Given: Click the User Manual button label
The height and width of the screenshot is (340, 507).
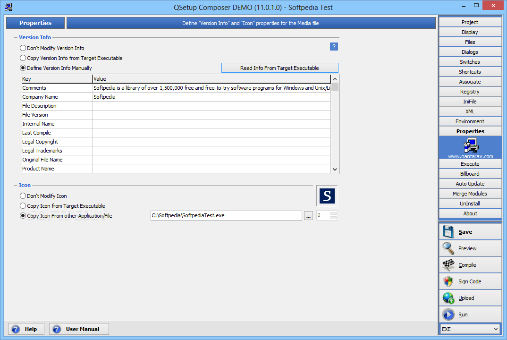Looking at the screenshot, I should click(x=83, y=329).
